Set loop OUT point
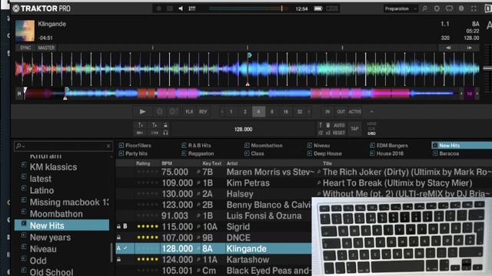The width and height of the screenshot is (492, 276). (341, 112)
